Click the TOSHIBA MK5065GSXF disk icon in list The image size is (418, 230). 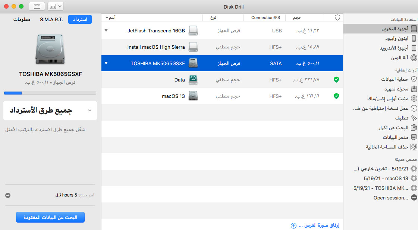(x=193, y=63)
